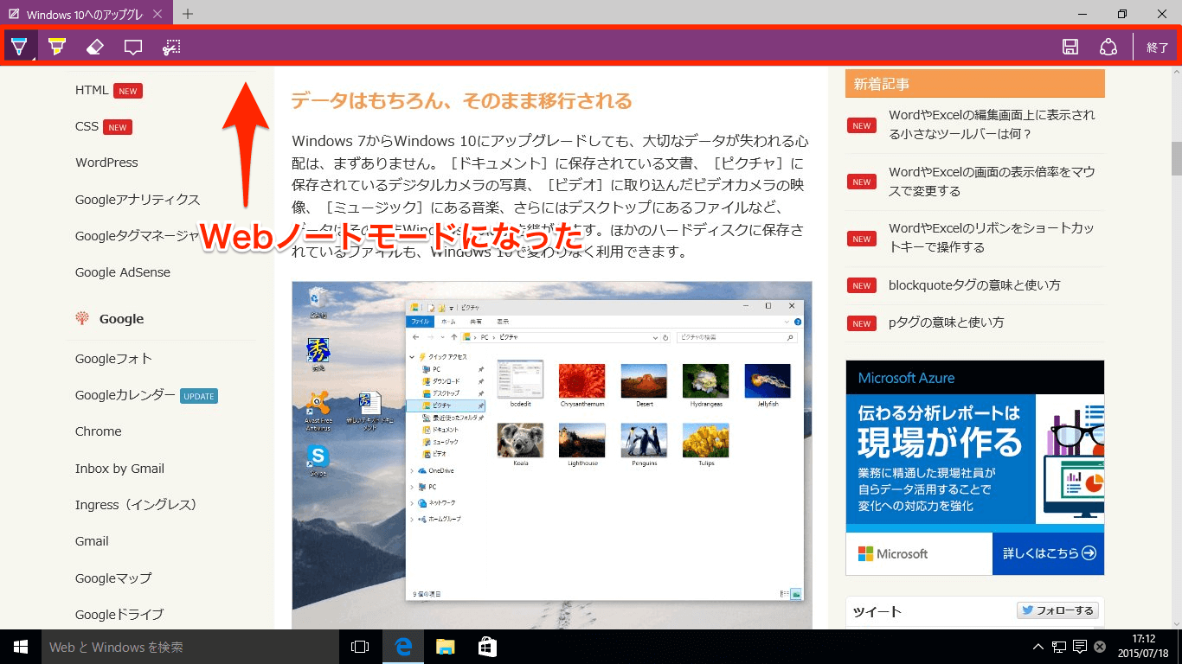Screen dimensions: 1182x664
Task: Open File Explorer from taskbar
Action: 445,647
